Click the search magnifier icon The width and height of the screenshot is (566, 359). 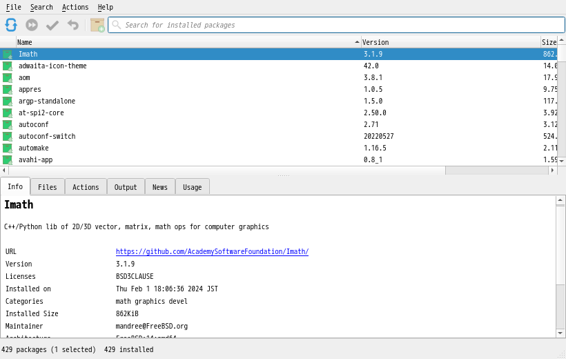pos(116,25)
